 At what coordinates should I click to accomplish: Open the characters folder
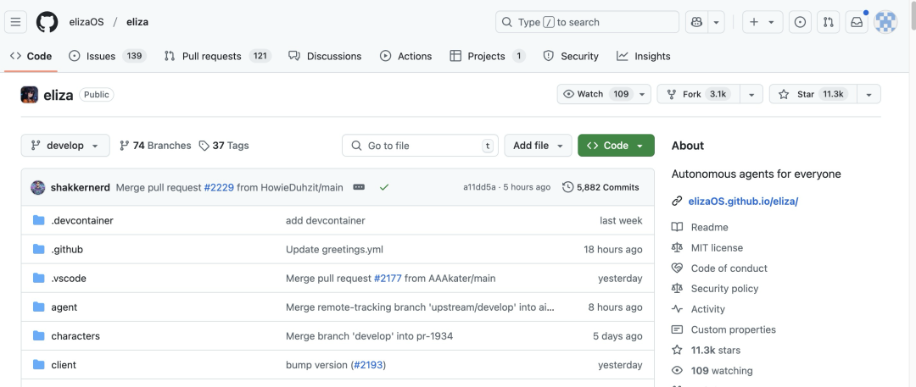pyautogui.click(x=75, y=336)
